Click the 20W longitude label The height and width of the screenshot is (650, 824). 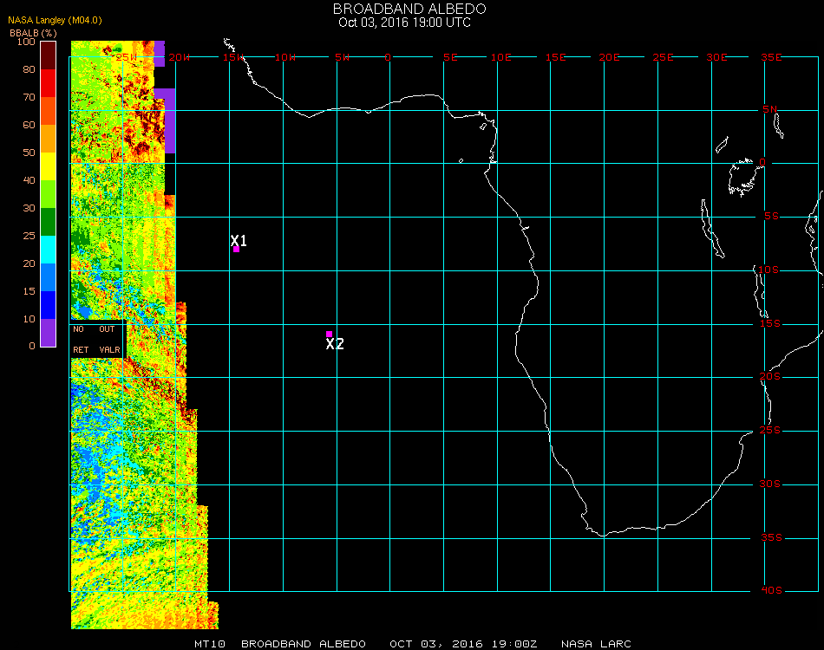pos(179,57)
